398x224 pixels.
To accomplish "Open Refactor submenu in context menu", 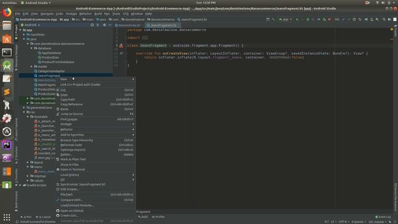I will coord(96,129).
